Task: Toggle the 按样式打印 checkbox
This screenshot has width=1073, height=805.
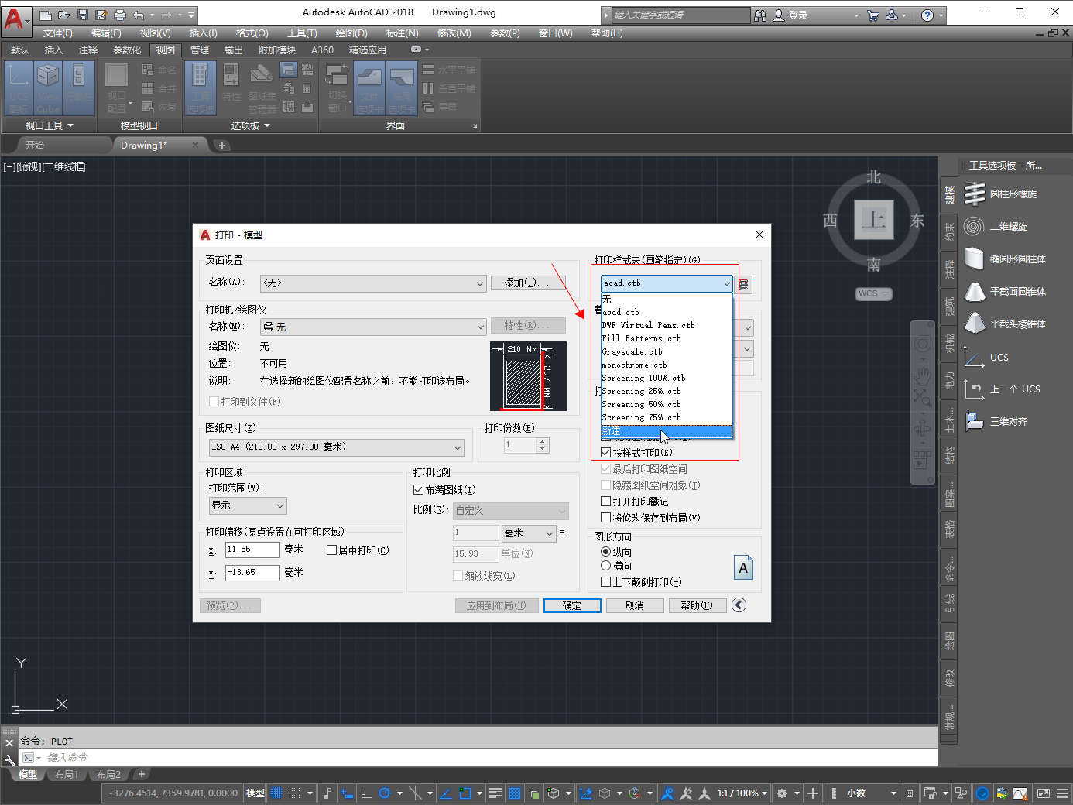Action: [x=606, y=453]
